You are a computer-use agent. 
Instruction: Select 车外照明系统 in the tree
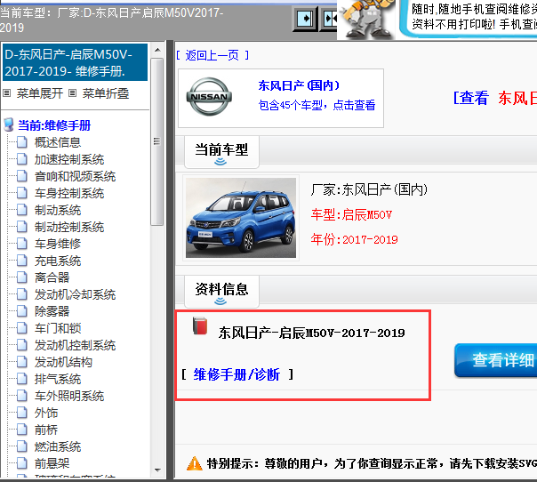coord(69,396)
